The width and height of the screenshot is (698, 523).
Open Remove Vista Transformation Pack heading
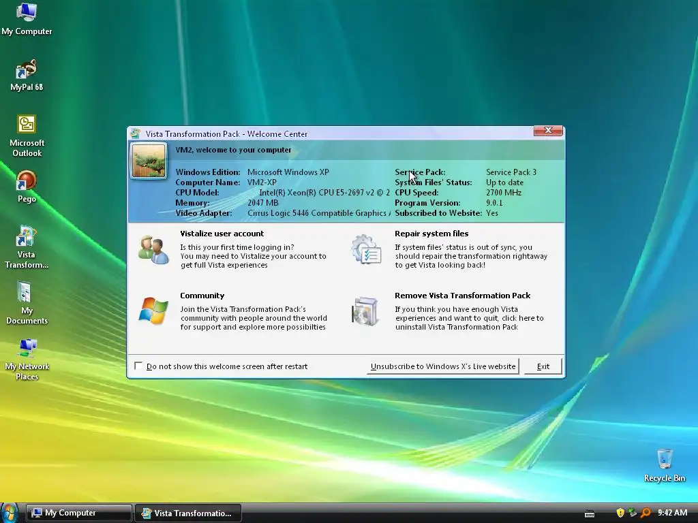pyautogui.click(x=463, y=296)
